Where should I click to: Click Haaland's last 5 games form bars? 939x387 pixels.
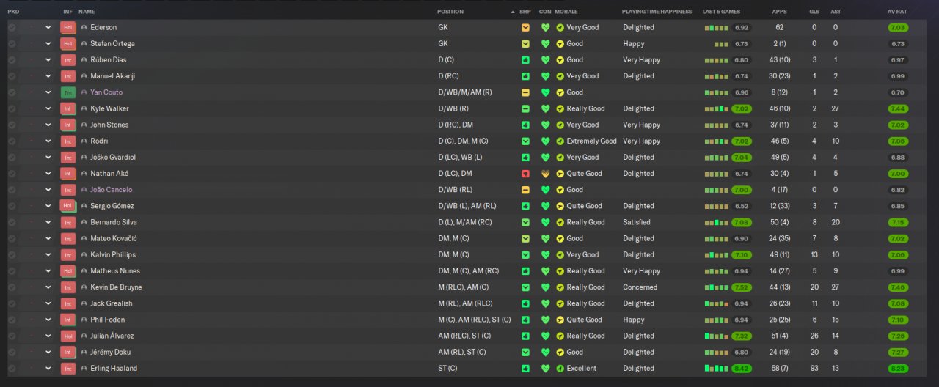(717, 369)
